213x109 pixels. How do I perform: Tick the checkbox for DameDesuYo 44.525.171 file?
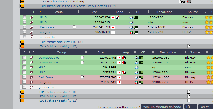click(x=24, y=62)
